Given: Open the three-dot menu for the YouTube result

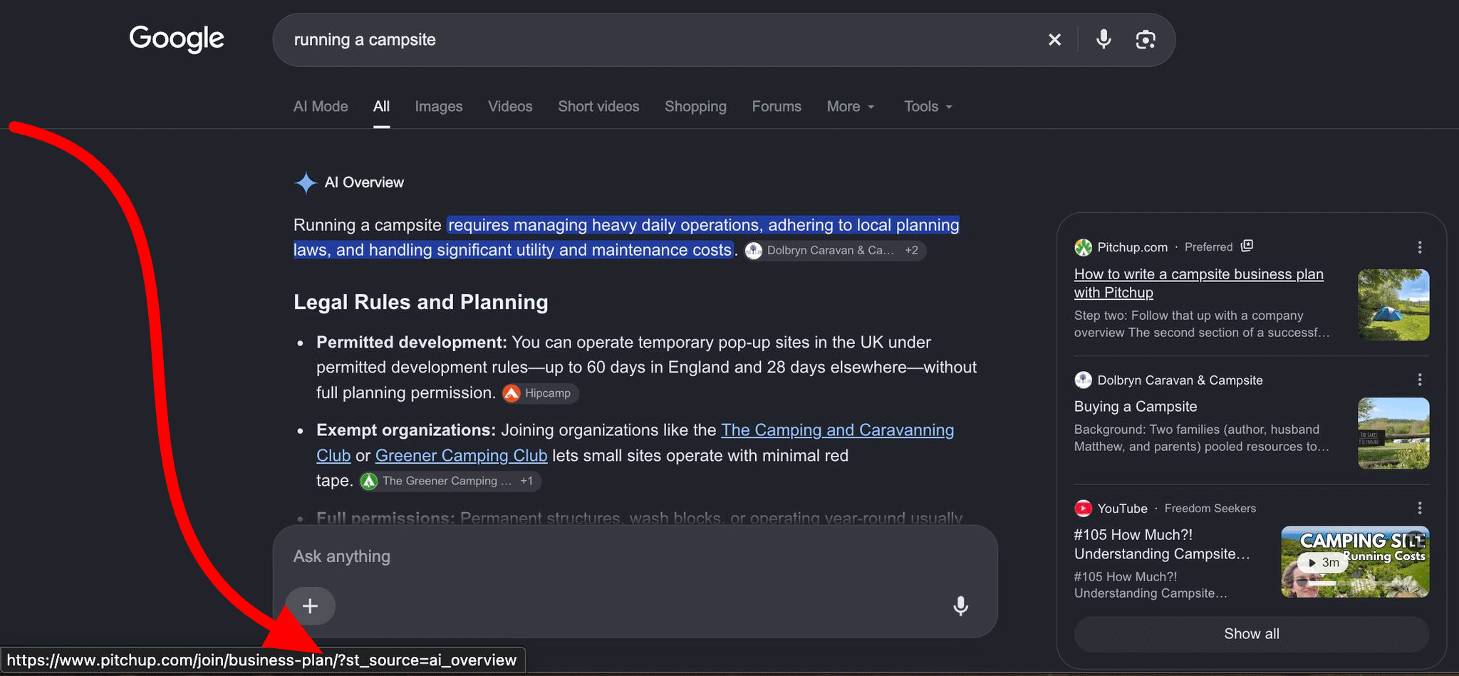Looking at the screenshot, I should click(x=1419, y=508).
